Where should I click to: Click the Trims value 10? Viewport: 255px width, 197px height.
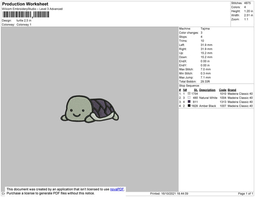pyautogui.click(x=202, y=41)
